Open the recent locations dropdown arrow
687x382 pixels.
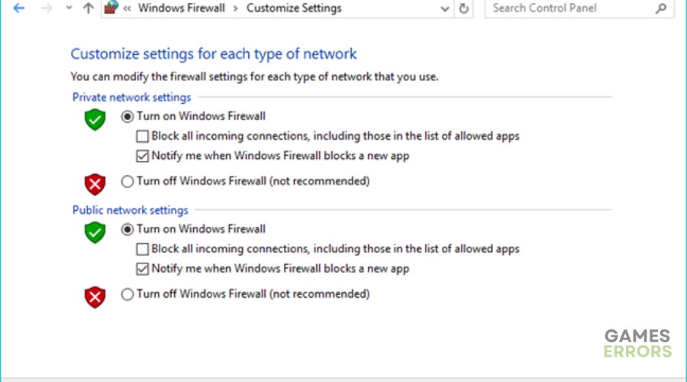pyautogui.click(x=69, y=8)
